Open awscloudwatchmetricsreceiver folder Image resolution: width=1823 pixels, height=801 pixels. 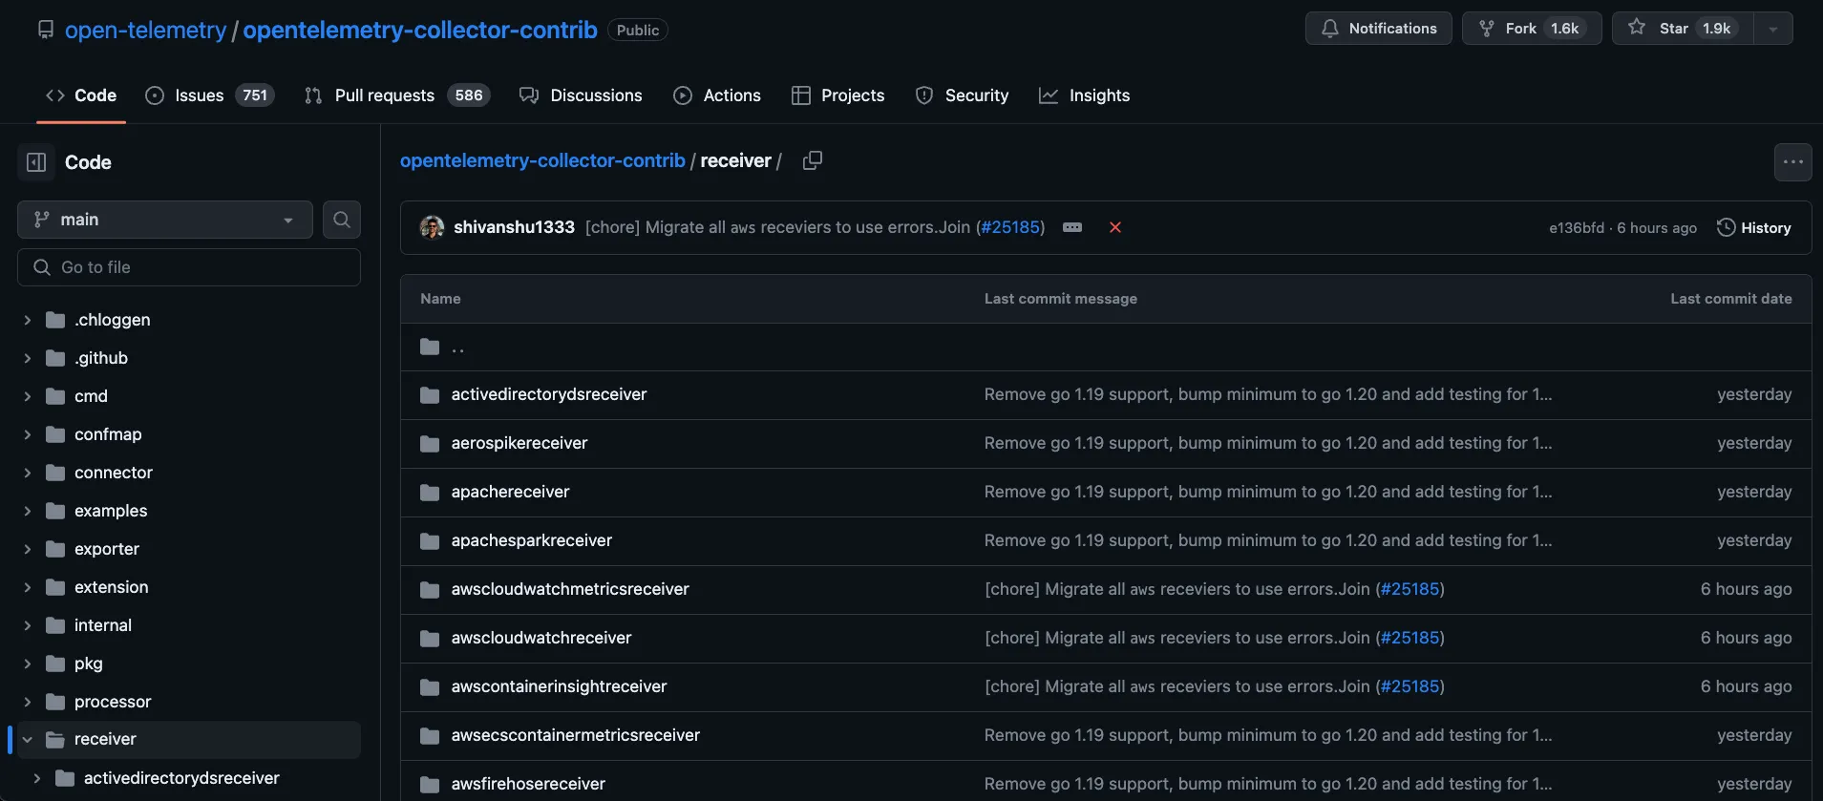(x=570, y=589)
